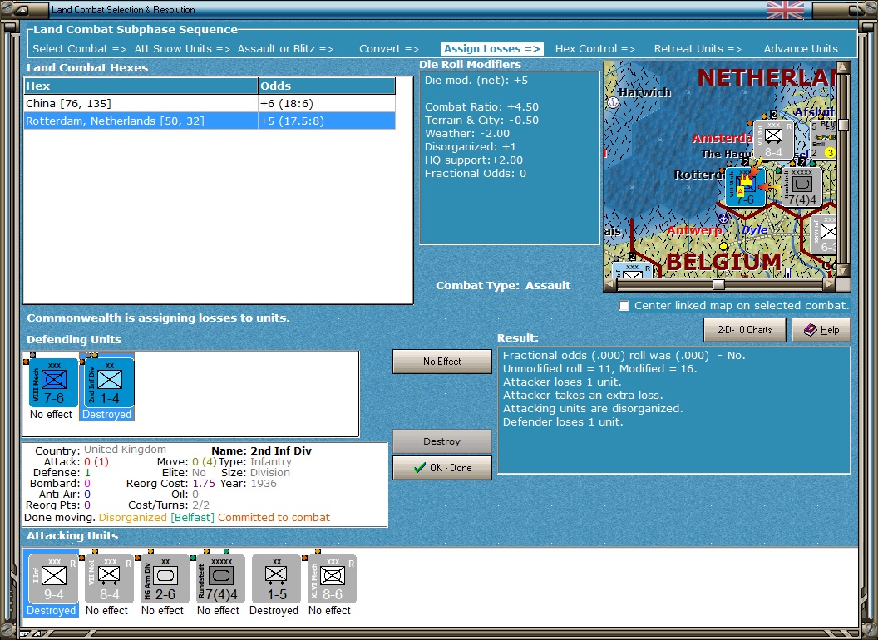Click OK - Done to confirm losses

pos(442,468)
